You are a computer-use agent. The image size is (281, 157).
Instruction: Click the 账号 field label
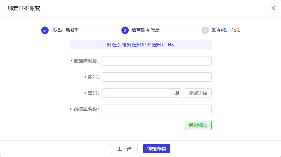[x=93, y=77]
